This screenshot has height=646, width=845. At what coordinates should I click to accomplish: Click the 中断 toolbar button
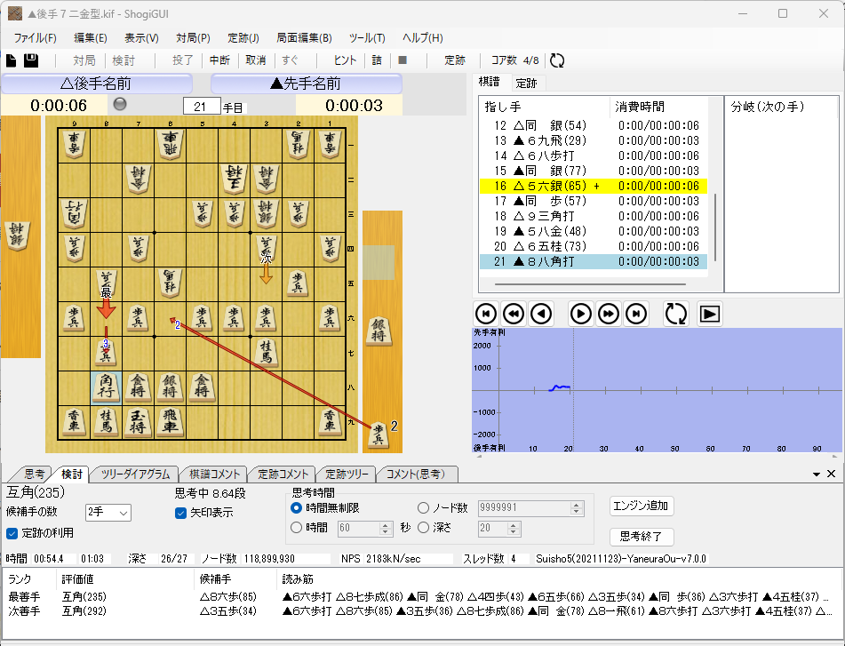click(219, 60)
